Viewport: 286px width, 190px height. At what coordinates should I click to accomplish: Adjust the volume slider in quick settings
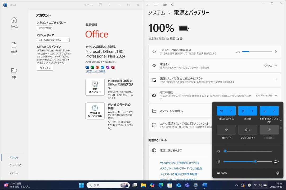[x=255, y=161]
